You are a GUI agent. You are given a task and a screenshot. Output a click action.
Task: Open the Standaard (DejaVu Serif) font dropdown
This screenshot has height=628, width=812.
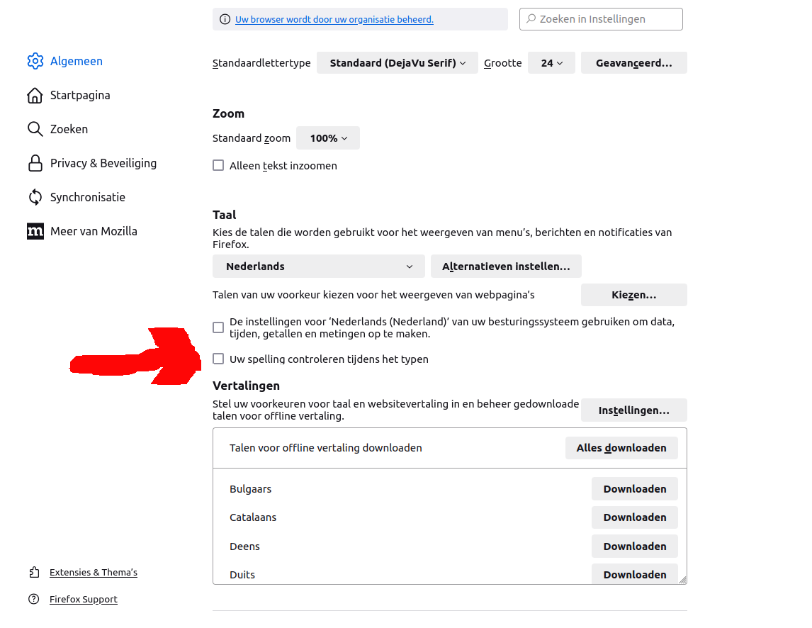397,62
